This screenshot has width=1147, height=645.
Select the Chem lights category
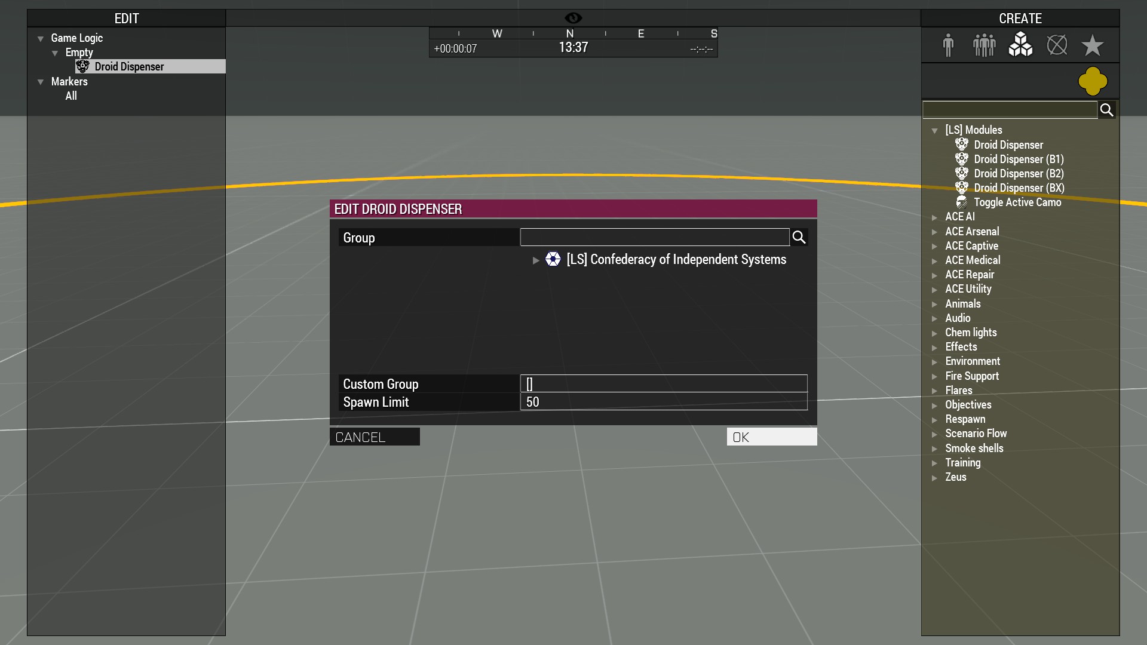tap(971, 332)
